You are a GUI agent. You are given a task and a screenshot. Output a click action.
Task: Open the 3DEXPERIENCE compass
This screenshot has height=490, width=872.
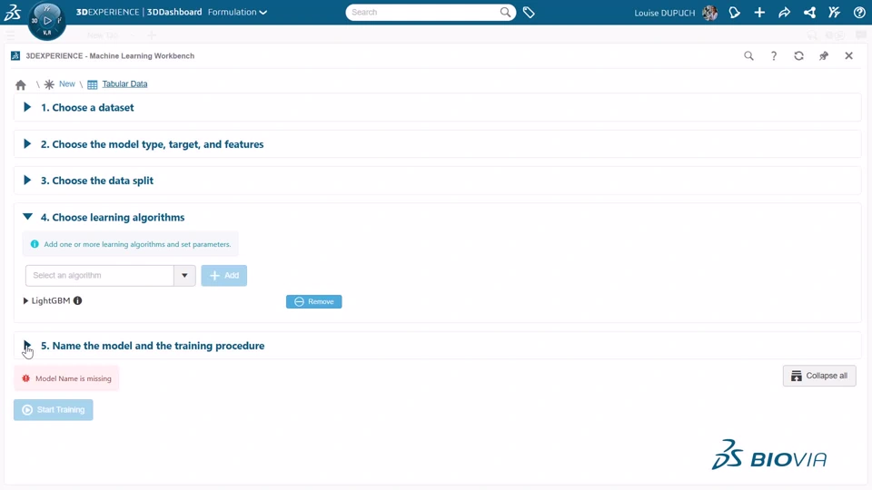click(46, 21)
